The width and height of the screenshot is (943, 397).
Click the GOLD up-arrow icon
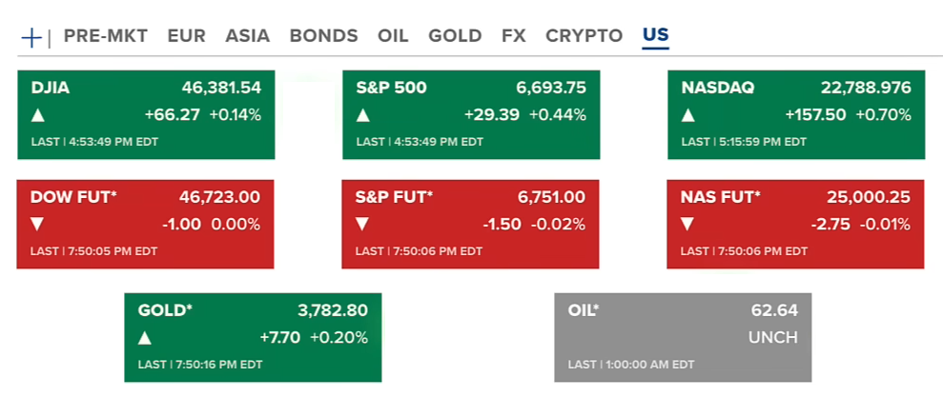(145, 338)
